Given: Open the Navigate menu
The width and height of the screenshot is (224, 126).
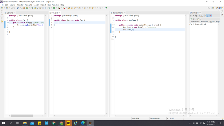Looking at the screenshot, I should (x=28, y=5).
